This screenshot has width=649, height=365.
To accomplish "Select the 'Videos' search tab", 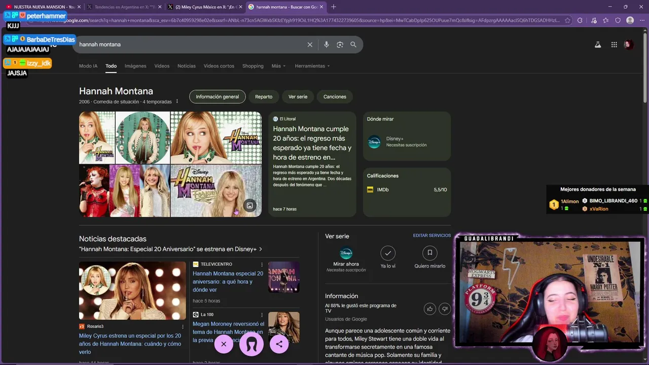I will click(x=162, y=66).
